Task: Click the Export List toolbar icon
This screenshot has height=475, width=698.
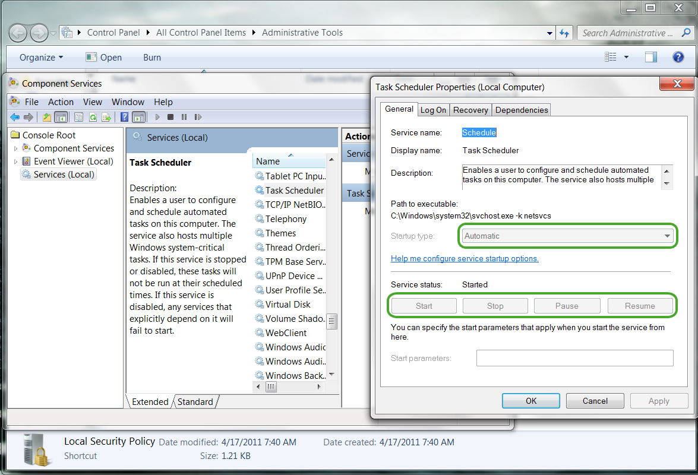Action: tap(106, 118)
